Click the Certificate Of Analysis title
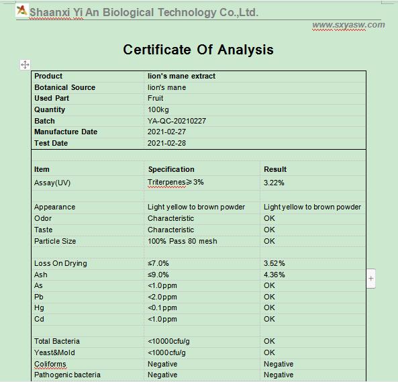Image resolution: width=398 pixels, height=382 pixels. coord(198,50)
